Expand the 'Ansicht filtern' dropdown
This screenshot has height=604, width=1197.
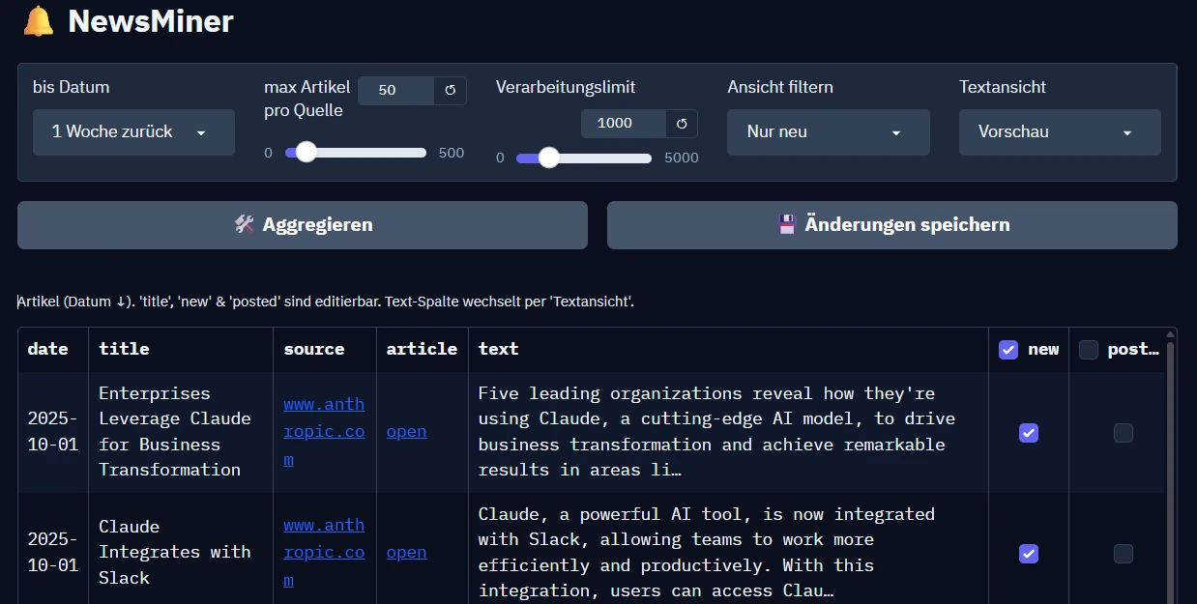[x=828, y=132]
